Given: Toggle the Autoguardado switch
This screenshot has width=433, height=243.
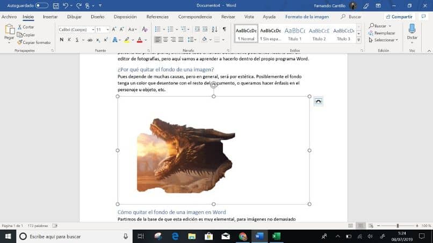Looking at the screenshot, I should click(x=42, y=5).
